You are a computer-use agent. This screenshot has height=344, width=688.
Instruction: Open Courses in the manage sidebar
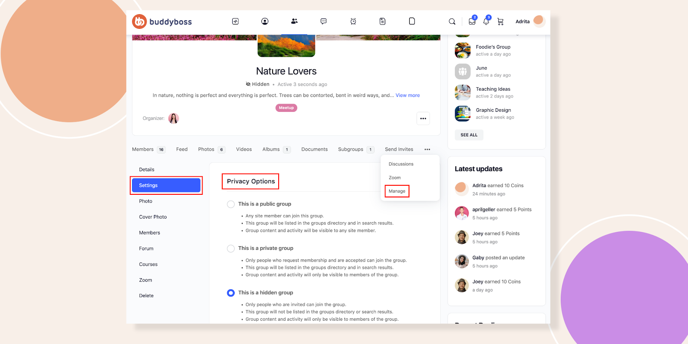[148, 264]
